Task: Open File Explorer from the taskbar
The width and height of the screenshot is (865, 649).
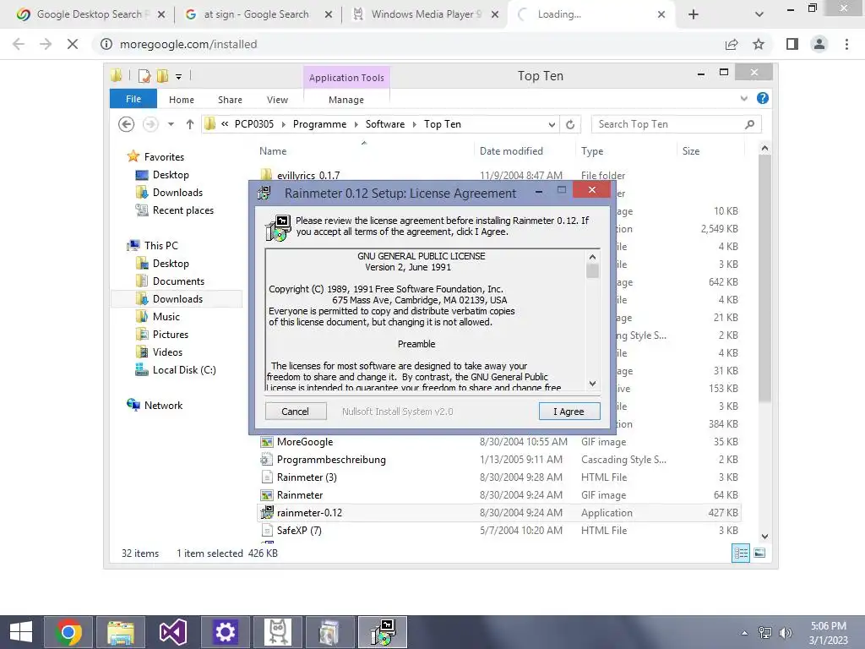Action: pyautogui.click(x=121, y=632)
